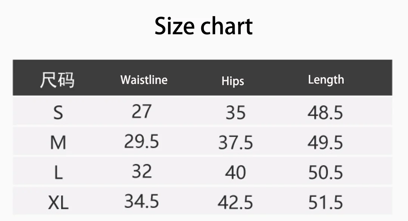Viewport: 408px width, 221px height.
Task: Select the S size row label
Action: (58, 112)
